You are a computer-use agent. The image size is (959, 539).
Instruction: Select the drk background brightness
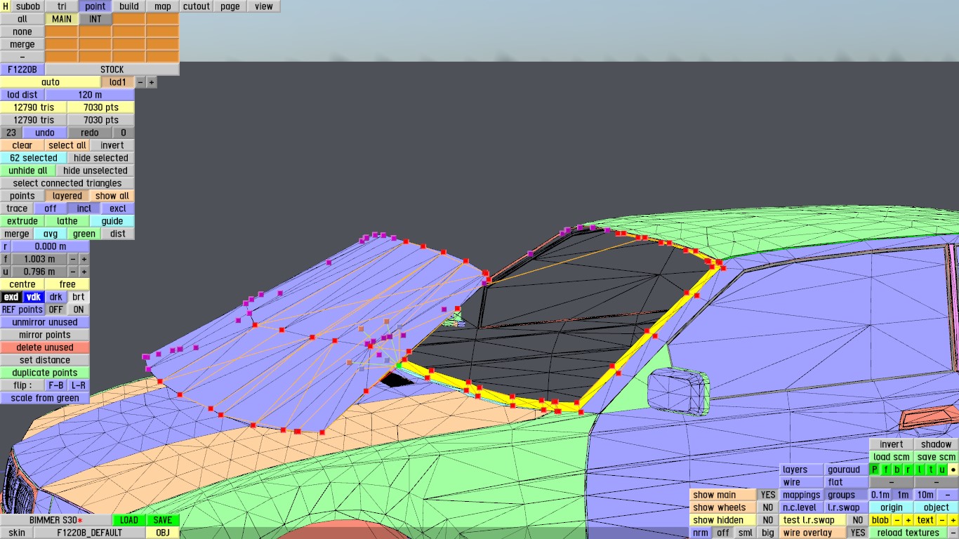(56, 297)
